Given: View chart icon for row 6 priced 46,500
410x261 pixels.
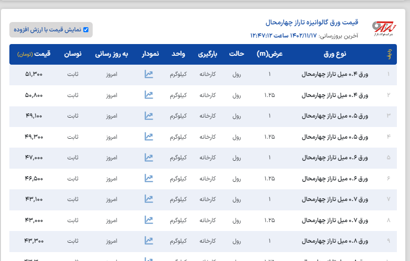Looking at the screenshot, I should pos(149,179).
